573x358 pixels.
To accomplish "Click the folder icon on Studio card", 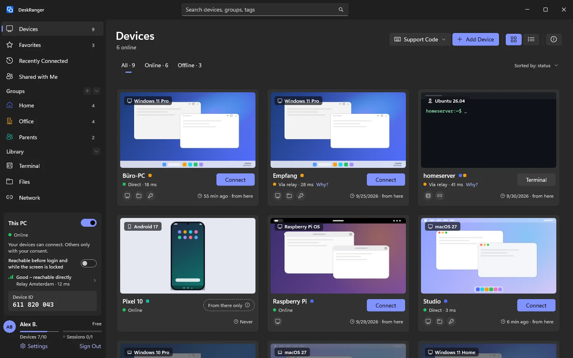I will click(440, 321).
